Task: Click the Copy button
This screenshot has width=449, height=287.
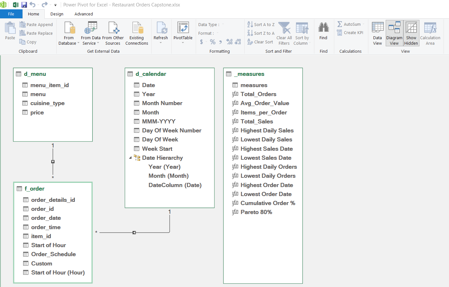Action: pos(28,42)
